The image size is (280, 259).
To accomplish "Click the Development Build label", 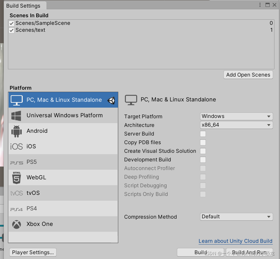I will coord(148,160).
